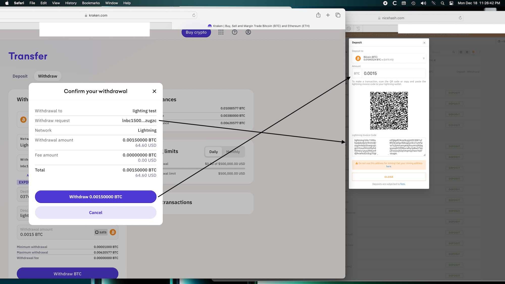
Task: Click withdraw request lnbc1500...zugzc value
Action: [139, 120]
